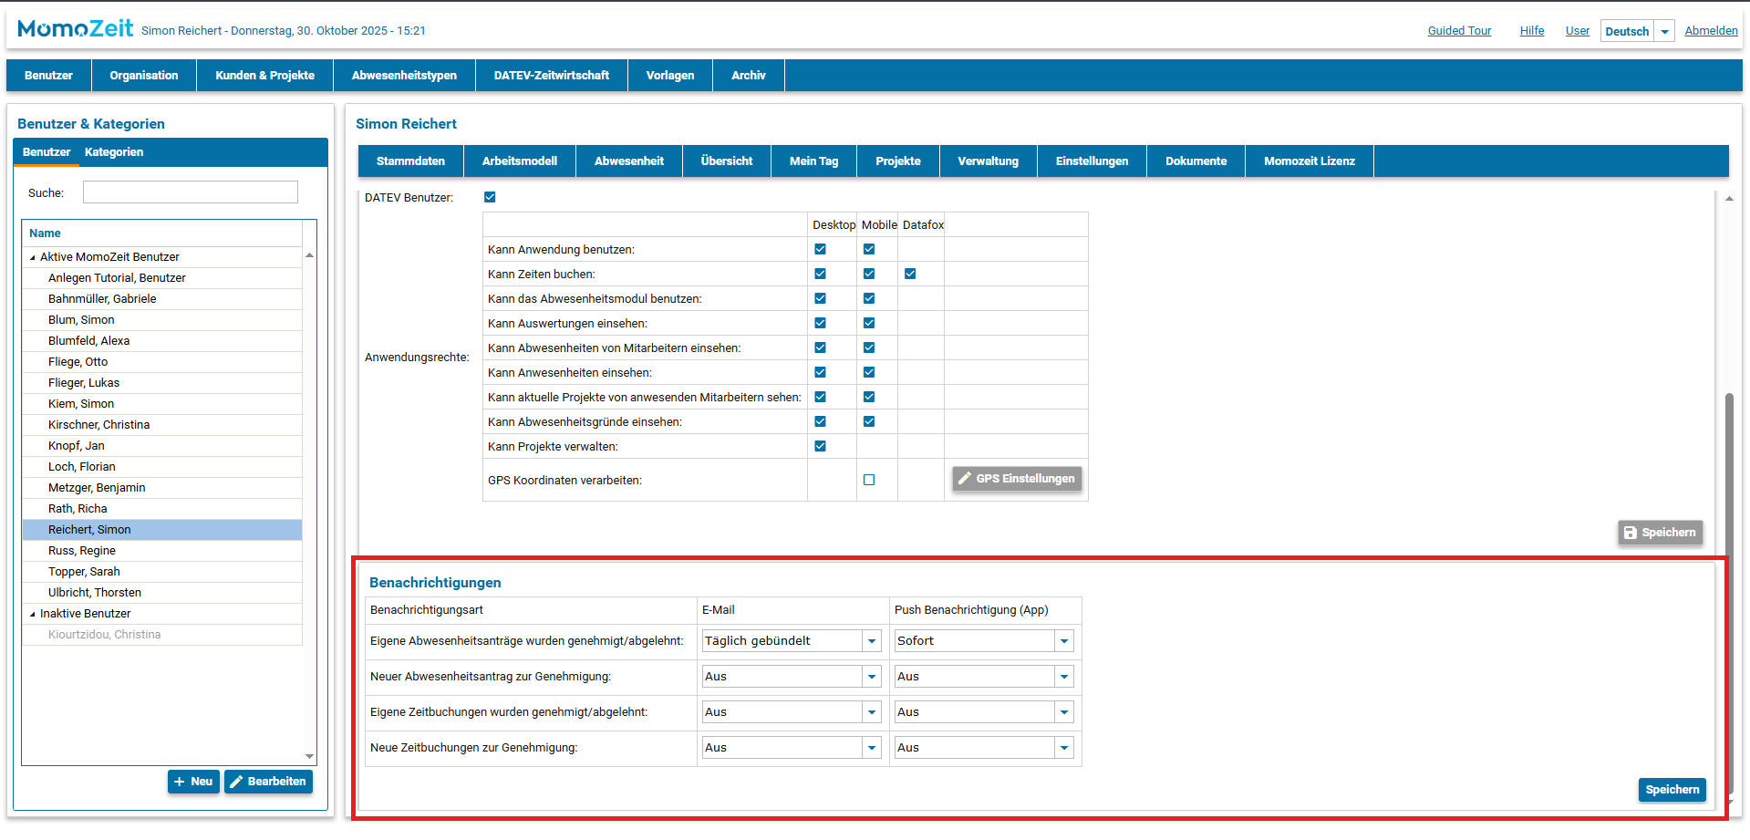Click the grey Speichern disk-icon button
This screenshot has width=1750, height=840.
(x=1660, y=533)
